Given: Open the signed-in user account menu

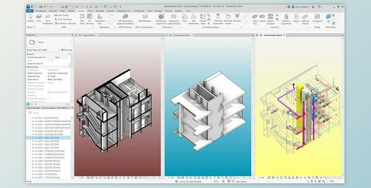Looking at the screenshot, I should click(301, 7).
